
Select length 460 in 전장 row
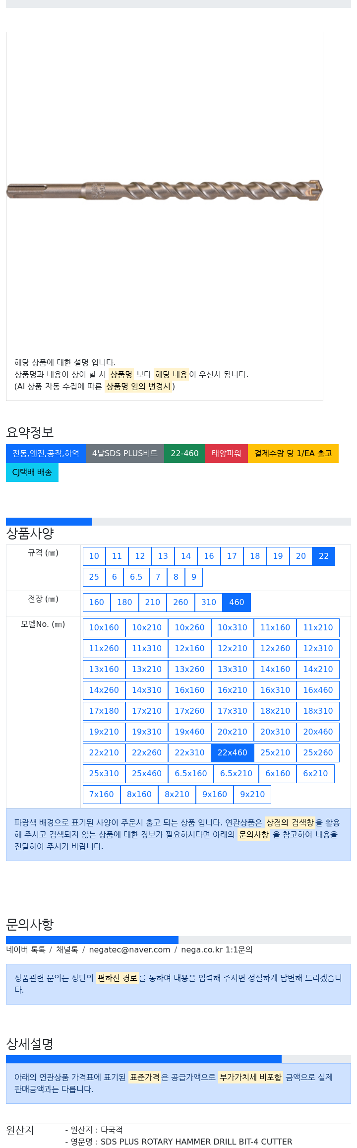pos(237,602)
